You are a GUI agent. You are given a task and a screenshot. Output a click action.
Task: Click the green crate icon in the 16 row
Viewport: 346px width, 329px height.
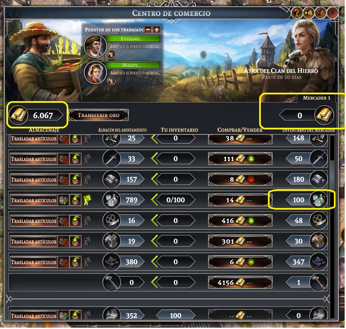click(x=75, y=221)
